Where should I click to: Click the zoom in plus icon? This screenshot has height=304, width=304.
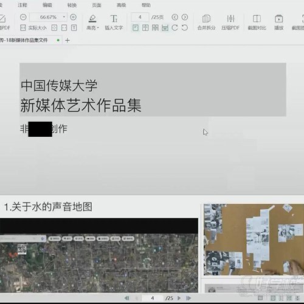(73, 17)
